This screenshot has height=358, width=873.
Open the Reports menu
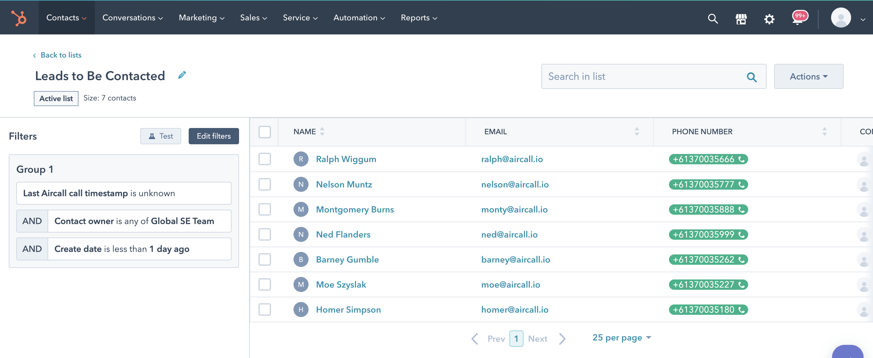419,18
